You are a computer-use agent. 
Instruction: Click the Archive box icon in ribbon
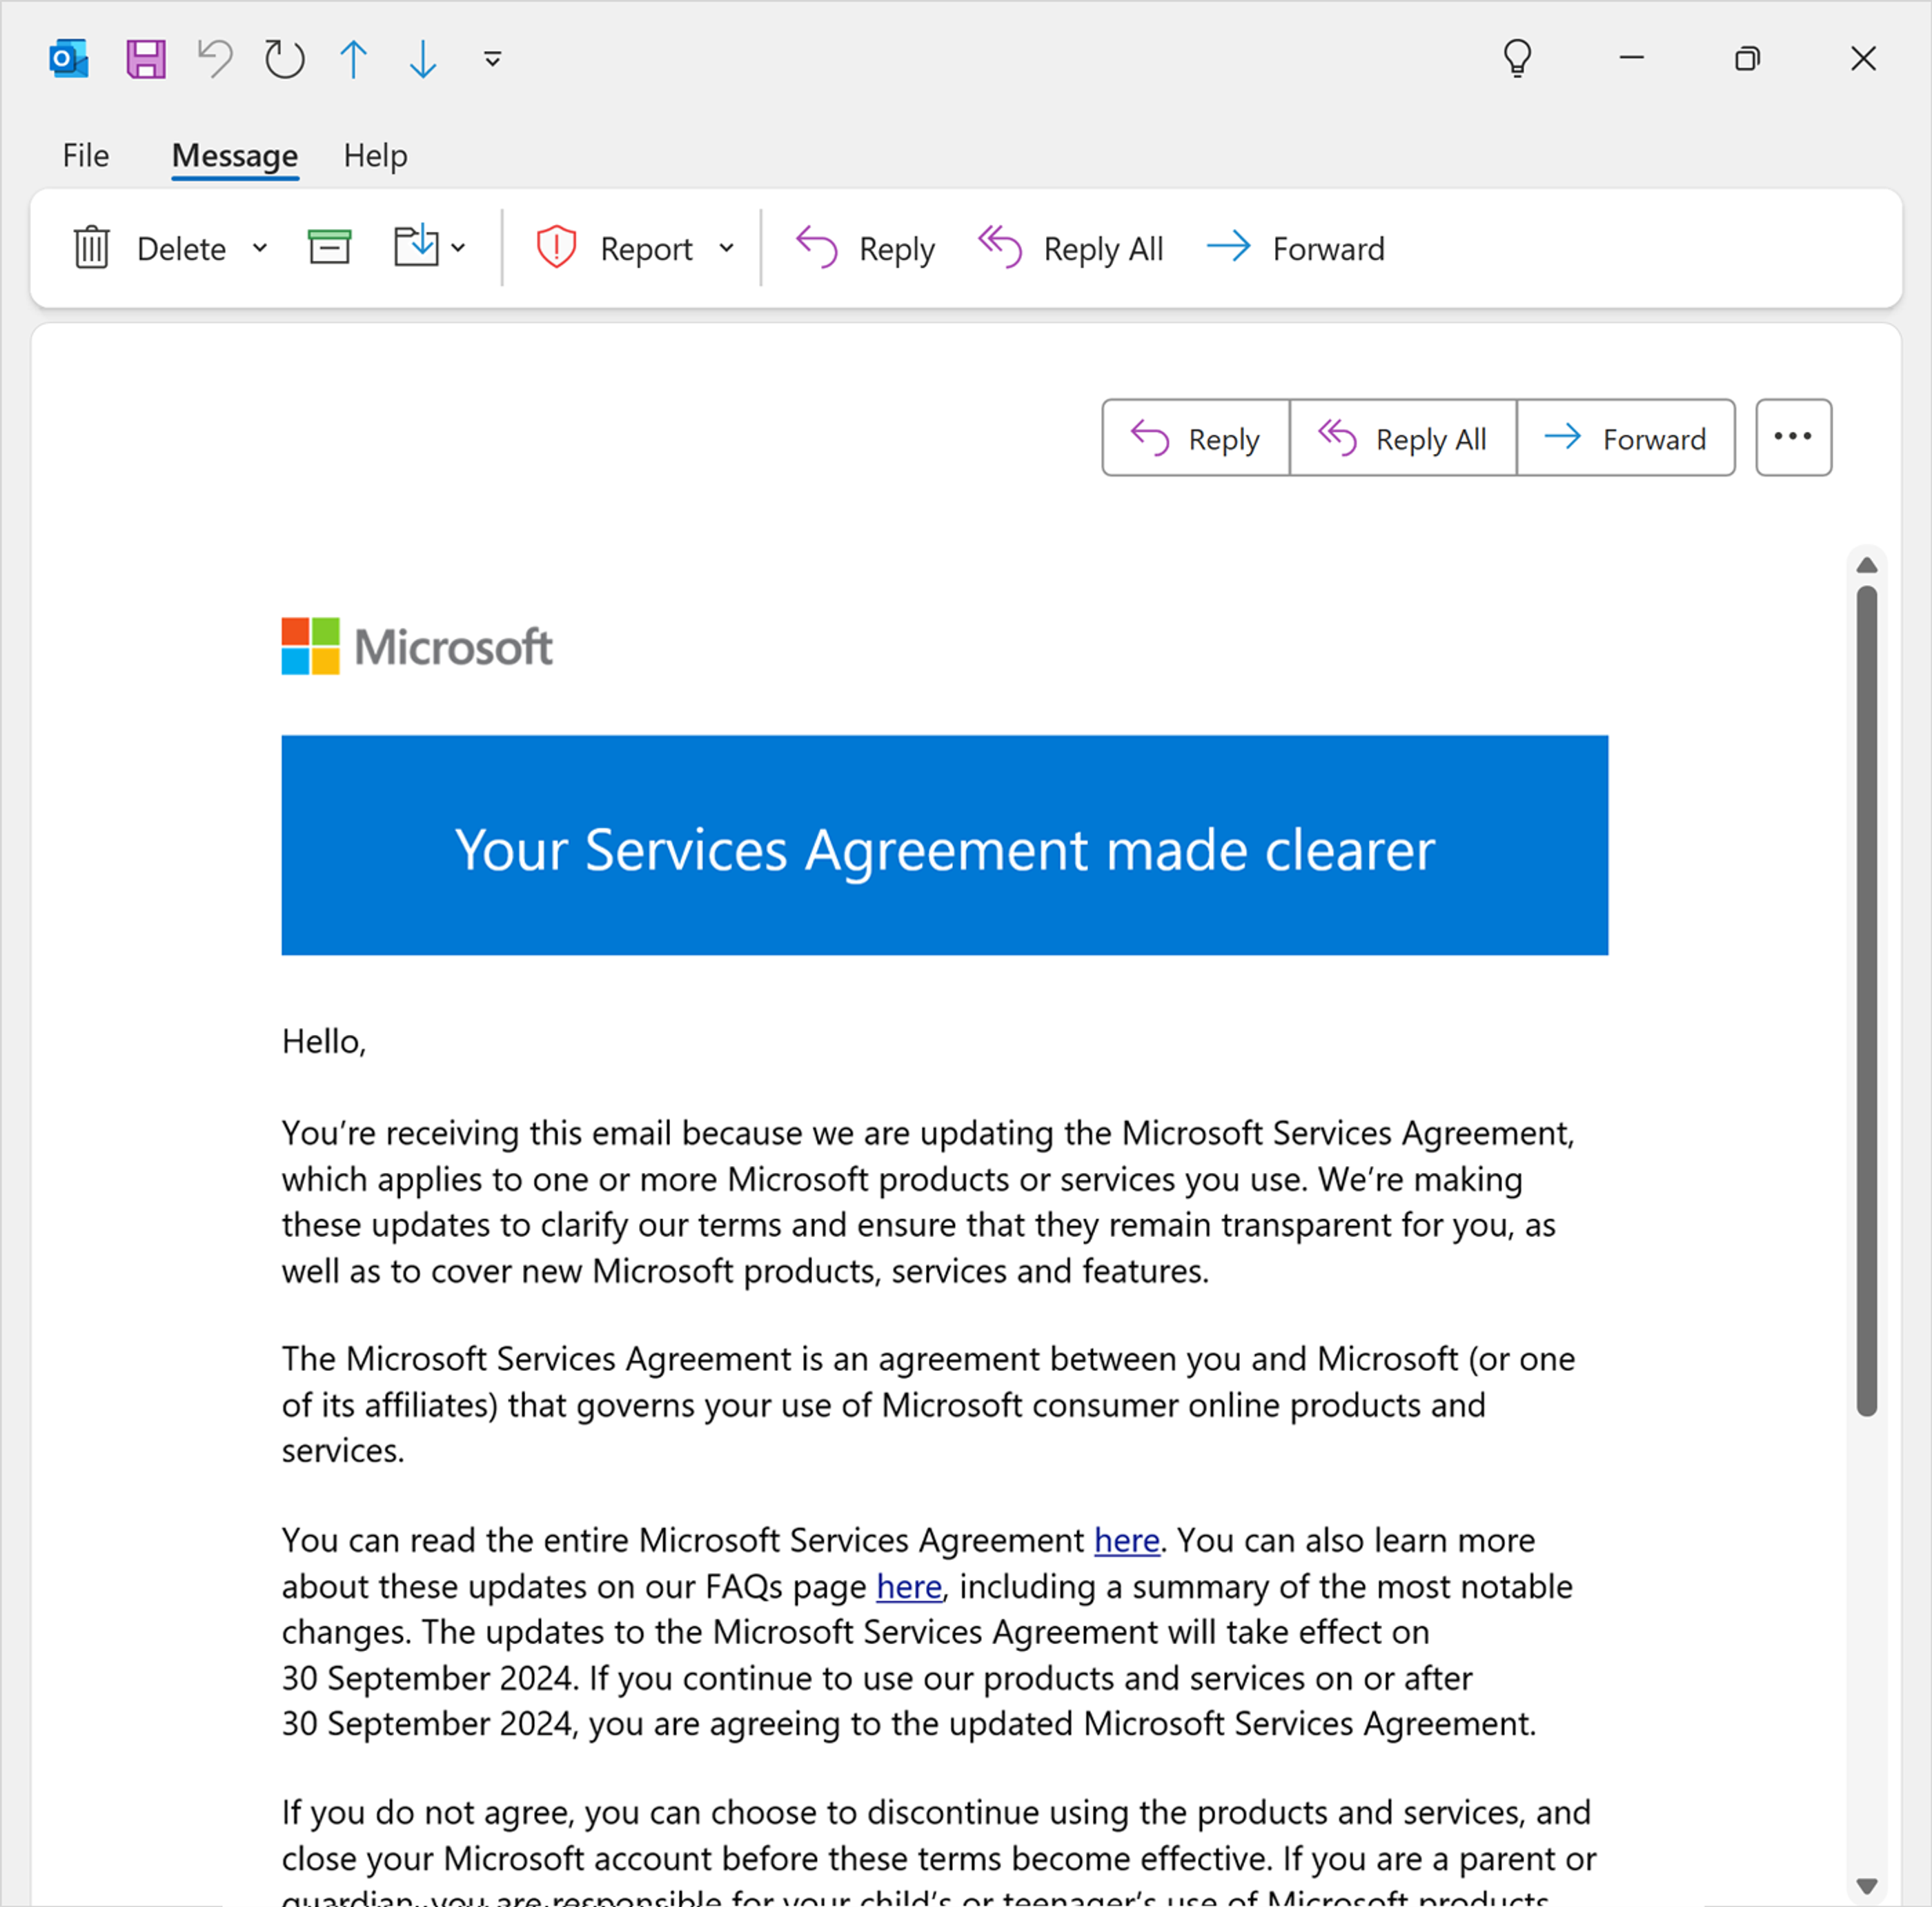(329, 247)
